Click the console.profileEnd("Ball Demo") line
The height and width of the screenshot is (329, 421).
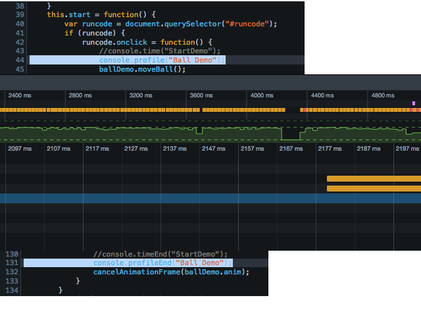coord(162,263)
